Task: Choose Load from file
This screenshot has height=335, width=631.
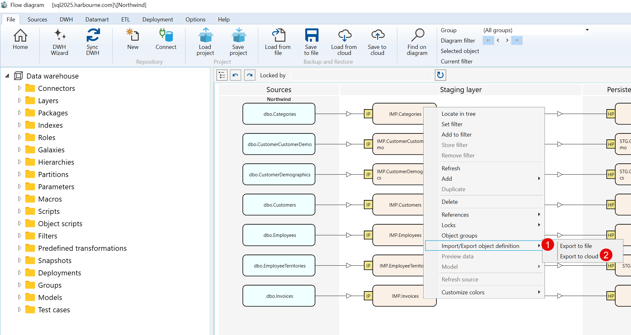Action: point(278,42)
